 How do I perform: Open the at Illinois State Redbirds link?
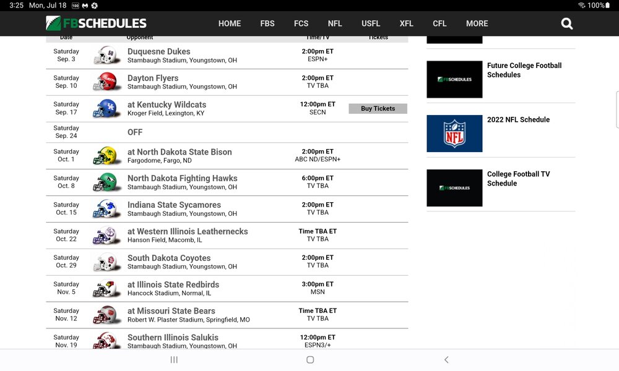173,284
